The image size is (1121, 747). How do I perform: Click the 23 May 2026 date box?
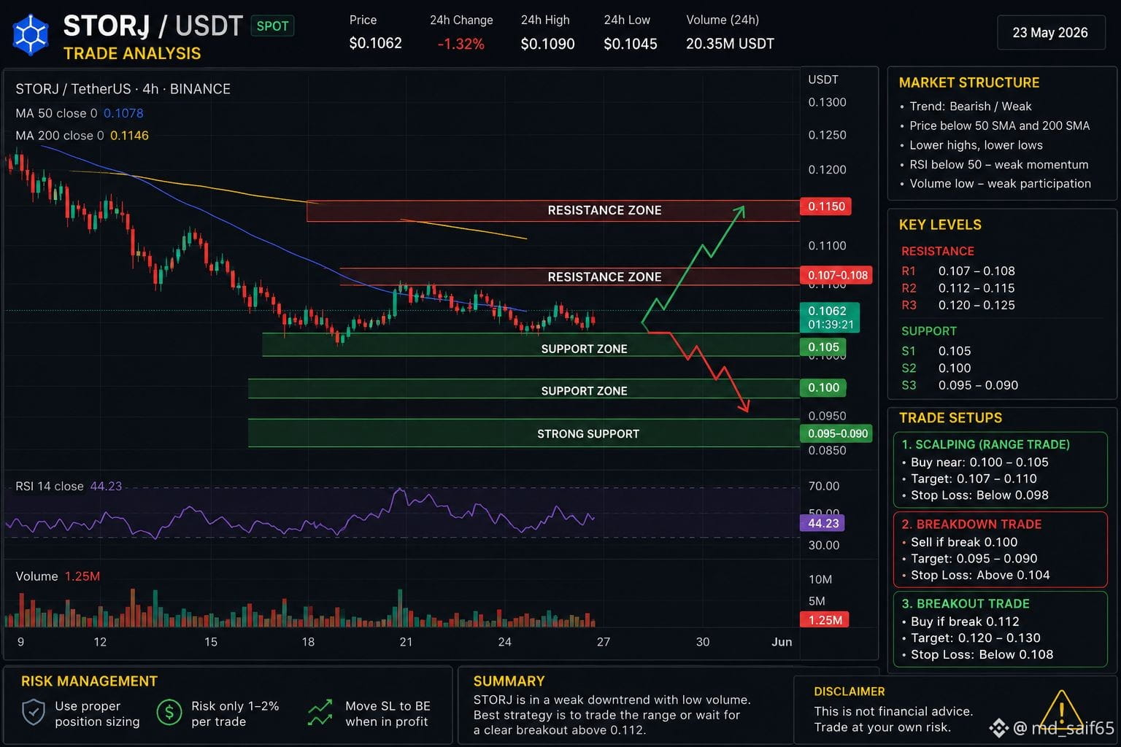pos(1050,33)
